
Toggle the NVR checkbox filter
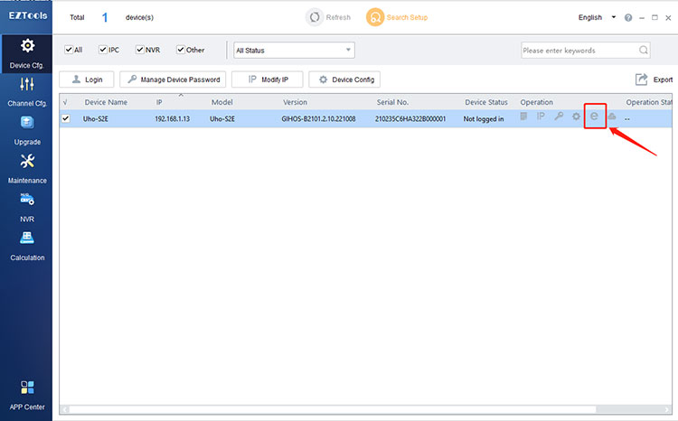click(139, 50)
